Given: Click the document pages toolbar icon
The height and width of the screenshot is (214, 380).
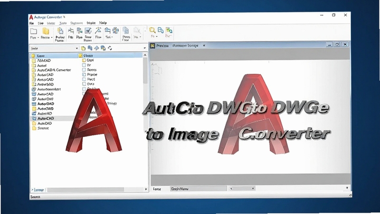Looking at the screenshot, I should pyautogui.click(x=125, y=30).
